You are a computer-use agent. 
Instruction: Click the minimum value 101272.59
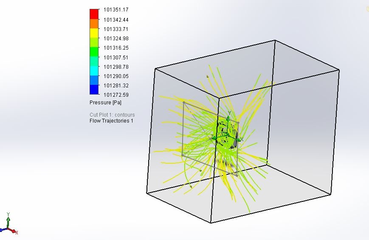pos(116,95)
